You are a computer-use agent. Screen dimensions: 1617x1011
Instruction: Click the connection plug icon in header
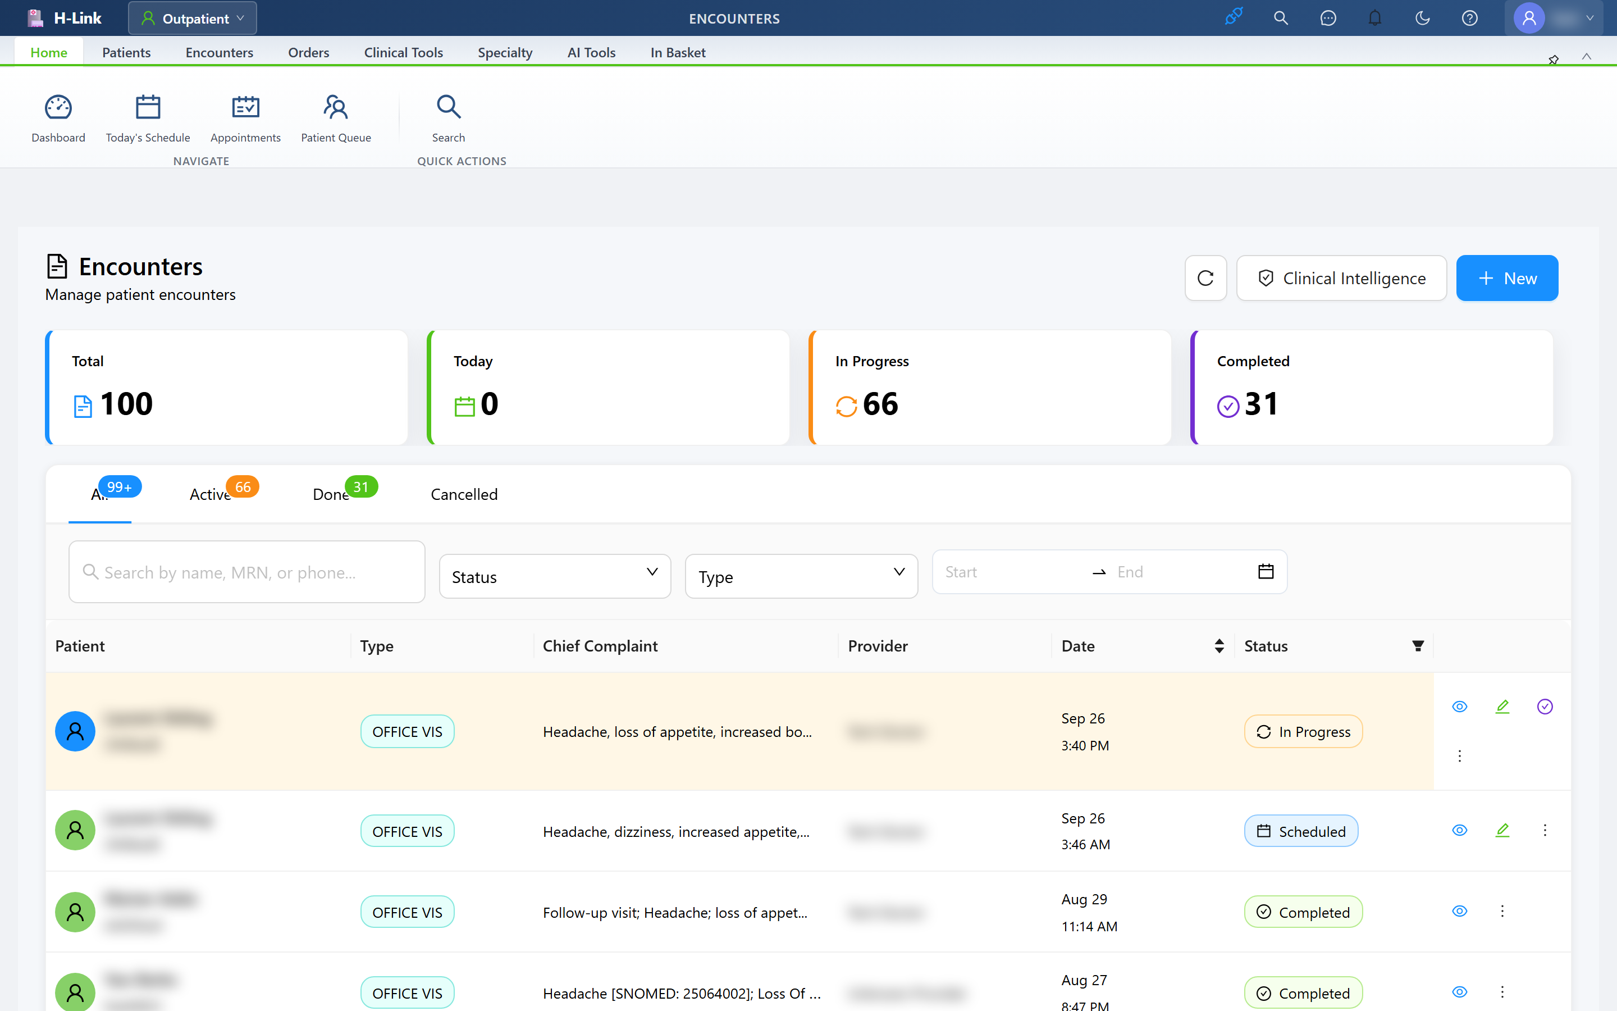click(1234, 18)
